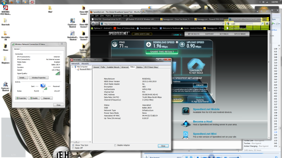Click the Upload Speed arrow icon
This screenshot has width=282, height=158.
[182, 45]
